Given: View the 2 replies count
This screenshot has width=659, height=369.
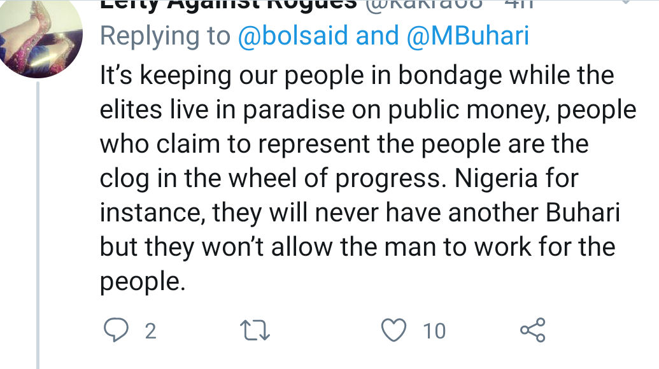Looking at the screenshot, I should pyautogui.click(x=150, y=331).
